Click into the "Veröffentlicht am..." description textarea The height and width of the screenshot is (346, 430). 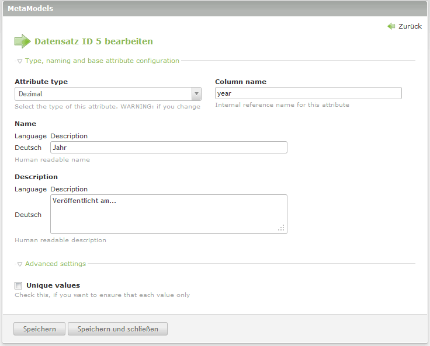[x=169, y=214]
